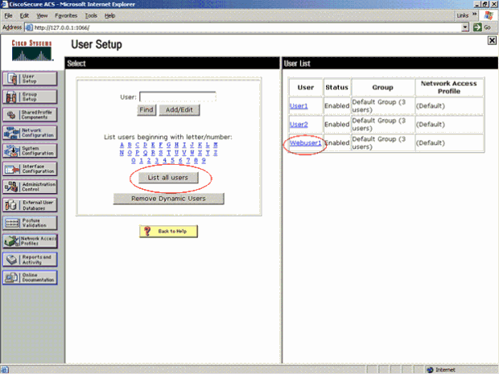
Task: Focus the User input field
Action: pos(178,97)
